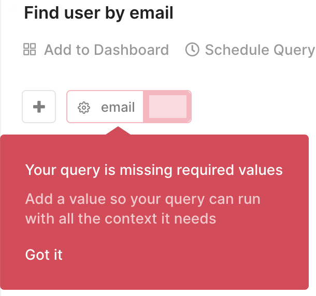The width and height of the screenshot is (316, 296).
Task: Focus the empty email value field
Action: [168, 107]
